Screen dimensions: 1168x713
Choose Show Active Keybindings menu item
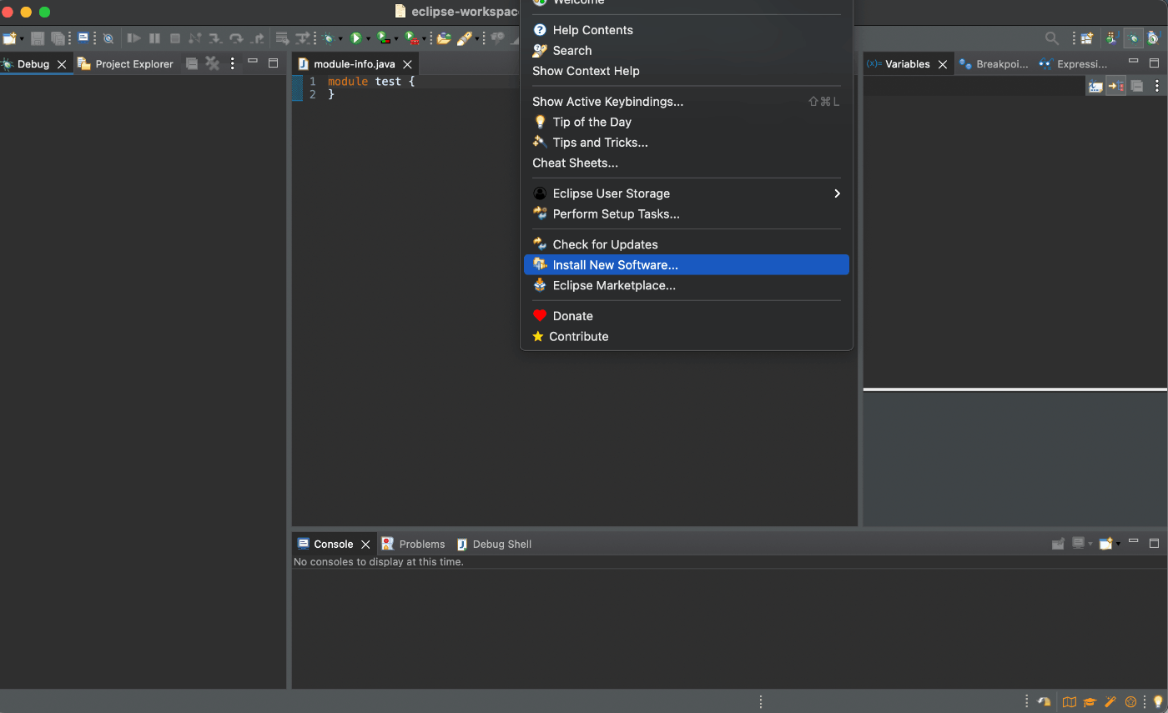tap(686, 102)
